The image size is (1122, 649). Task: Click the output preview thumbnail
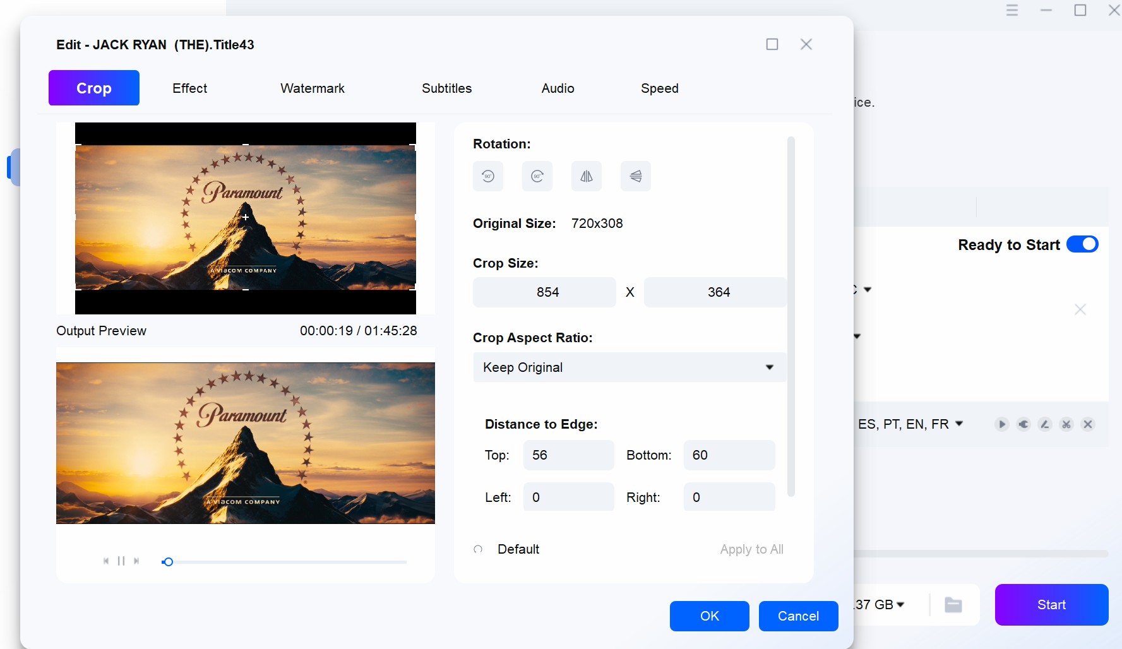(x=246, y=443)
